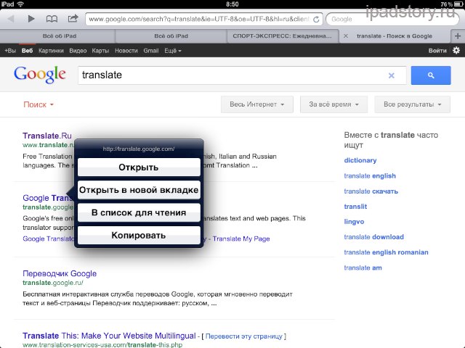Go to Карты in the Google bar
The image size is (465, 348).
point(100,51)
